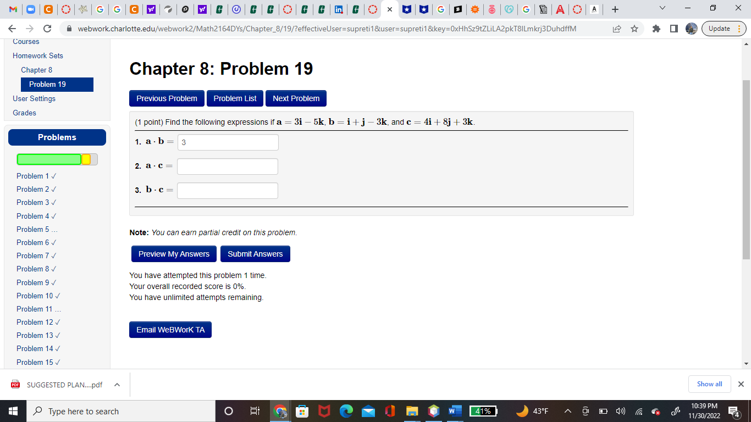Open the Problem List

tap(235, 98)
